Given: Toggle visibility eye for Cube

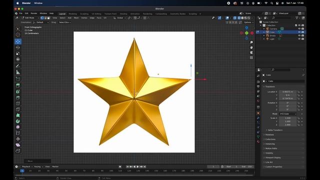Looking at the screenshot, I should click(299, 32).
